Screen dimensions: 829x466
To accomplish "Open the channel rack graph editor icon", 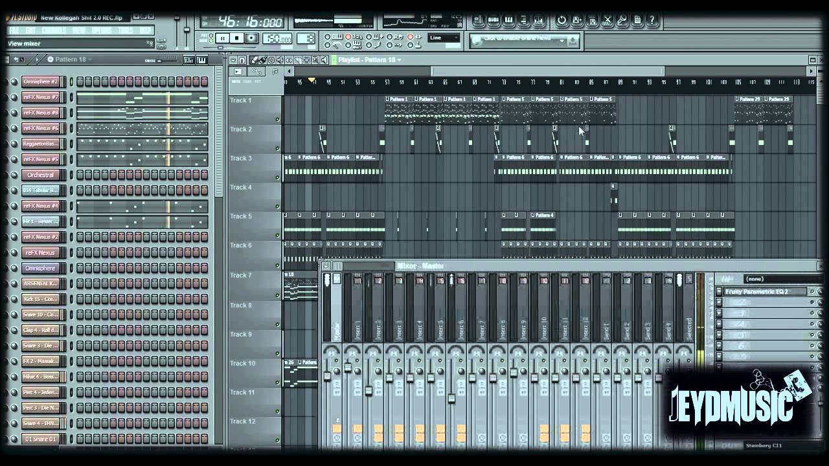I will [x=188, y=60].
